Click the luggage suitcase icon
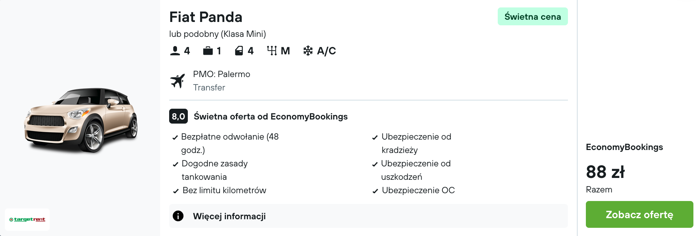Screen dimensions: 699x236 (x=208, y=51)
